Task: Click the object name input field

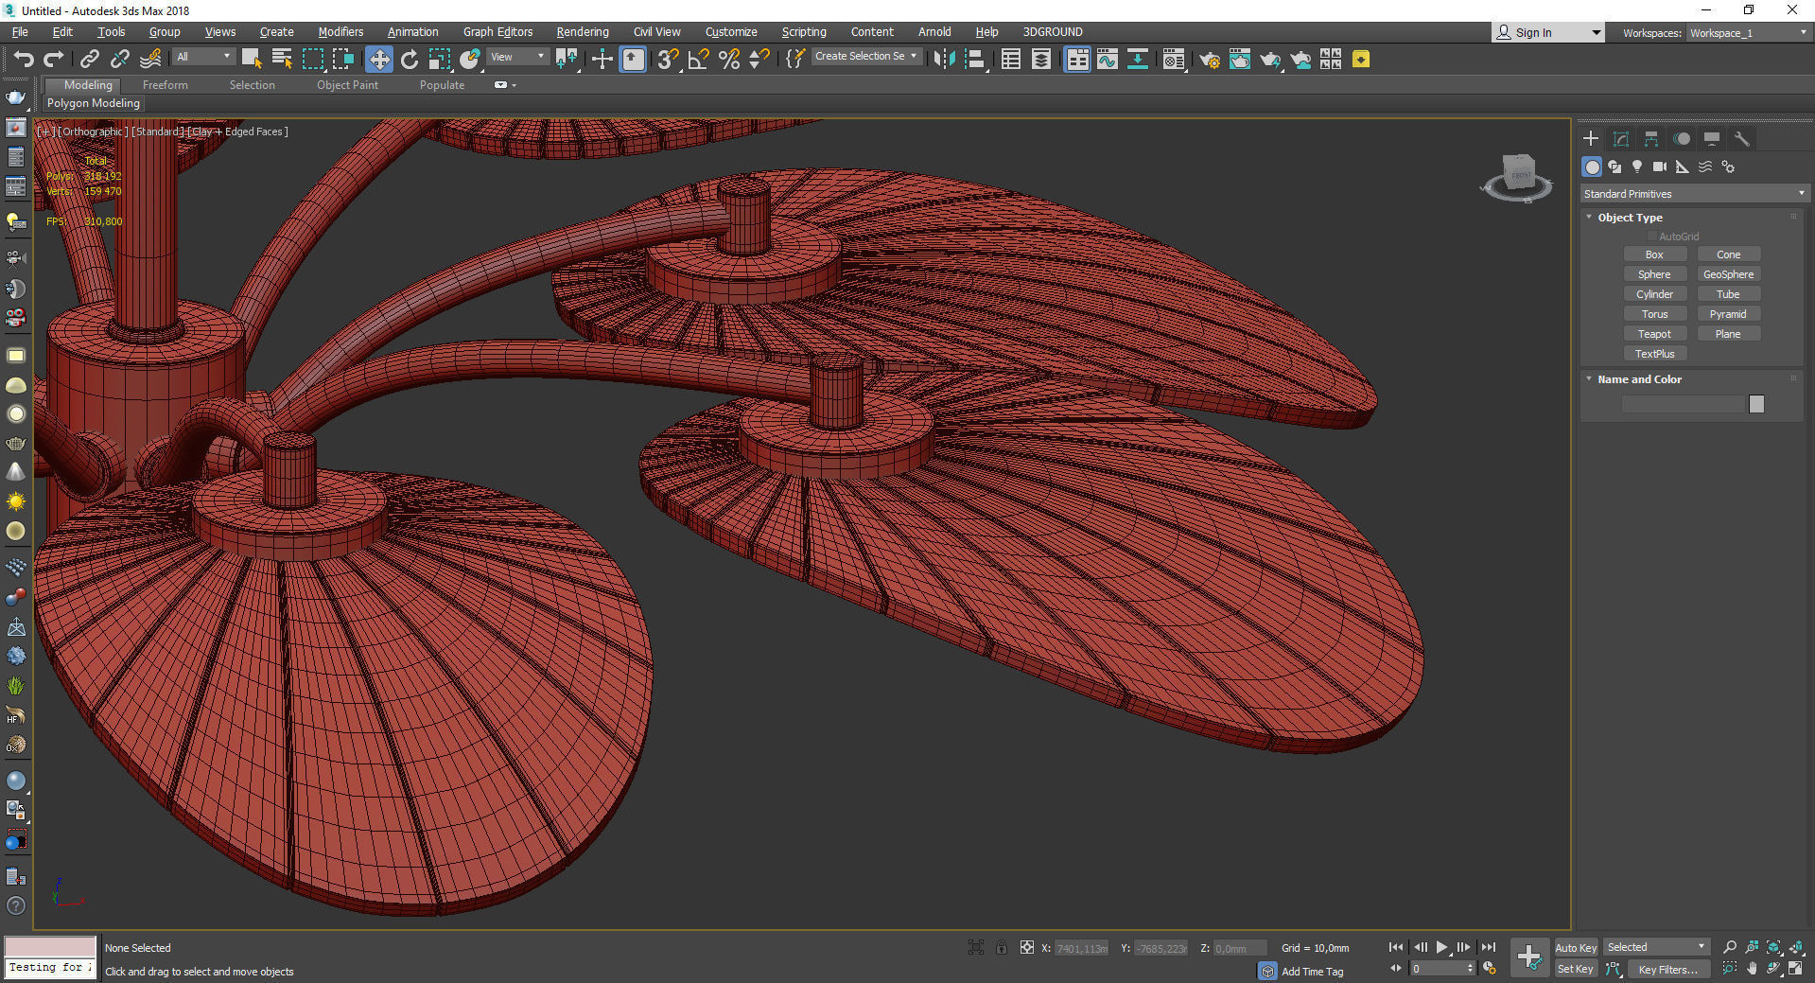Action: 1682,405
